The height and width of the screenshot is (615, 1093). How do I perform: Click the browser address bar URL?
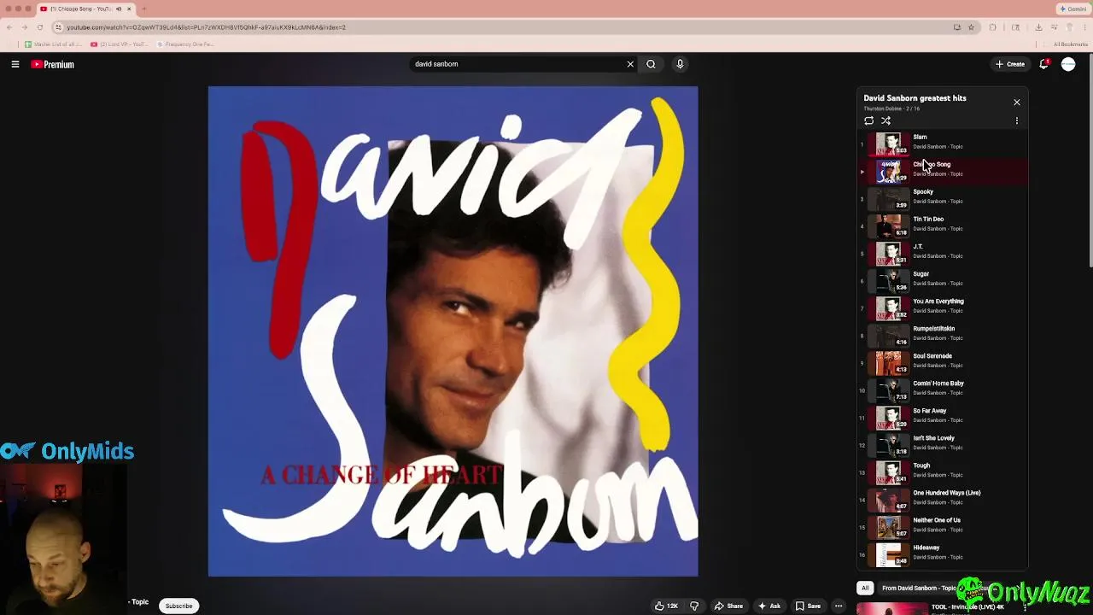coord(206,27)
